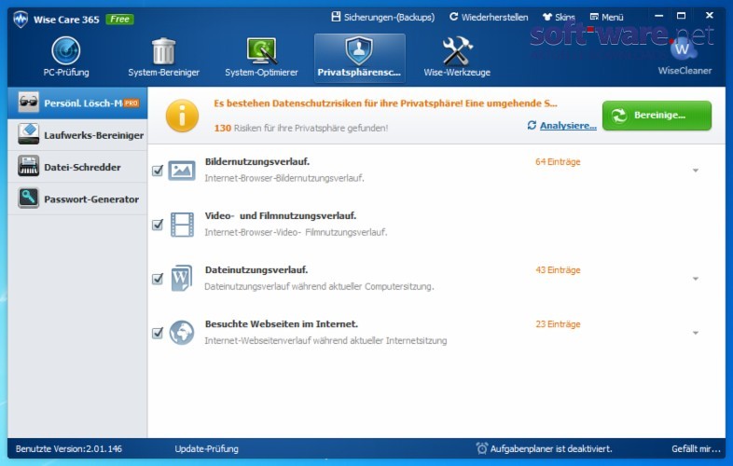Click the 23 Einträge count

[558, 324]
